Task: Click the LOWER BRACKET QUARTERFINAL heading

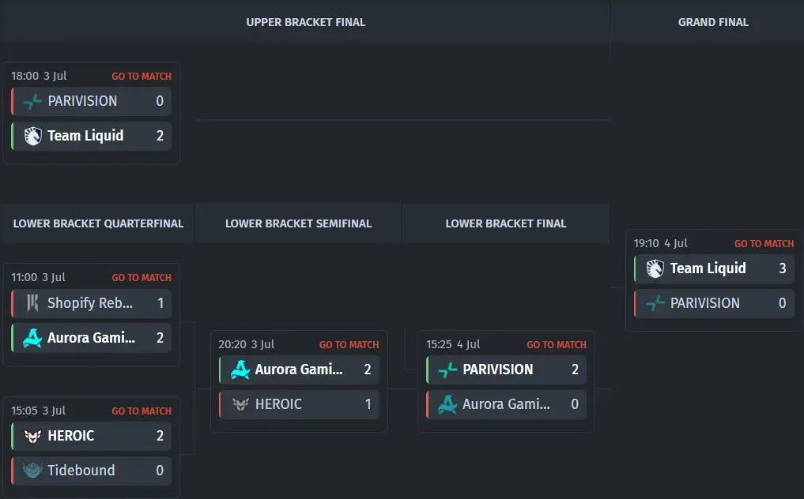Action: click(x=98, y=224)
